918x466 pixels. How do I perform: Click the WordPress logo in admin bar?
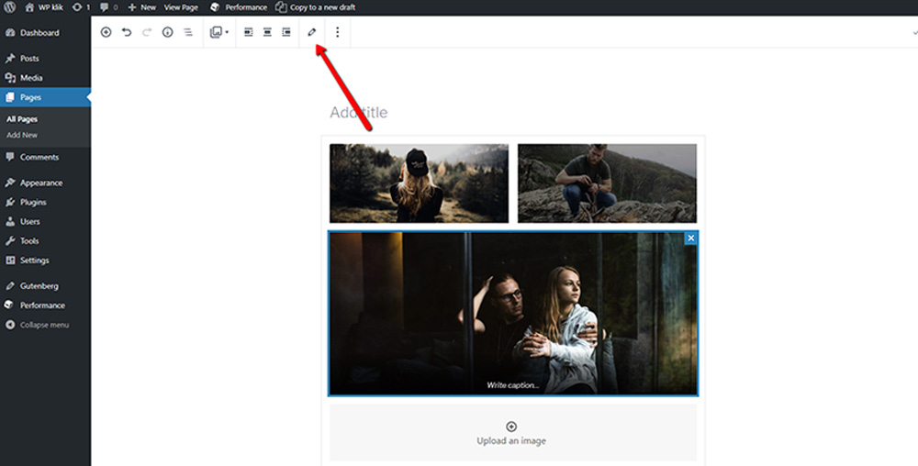pyautogui.click(x=9, y=7)
